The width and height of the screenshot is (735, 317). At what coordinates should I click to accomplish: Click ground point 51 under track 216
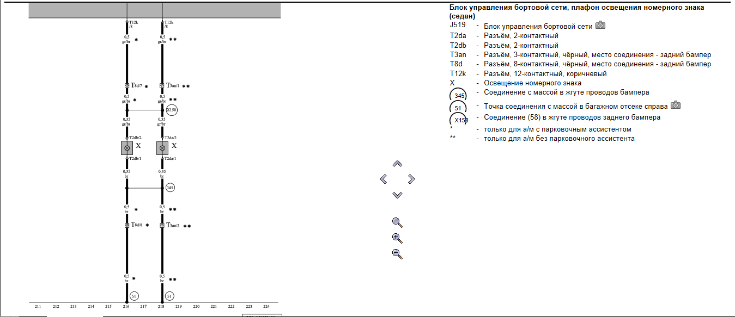tap(135, 296)
